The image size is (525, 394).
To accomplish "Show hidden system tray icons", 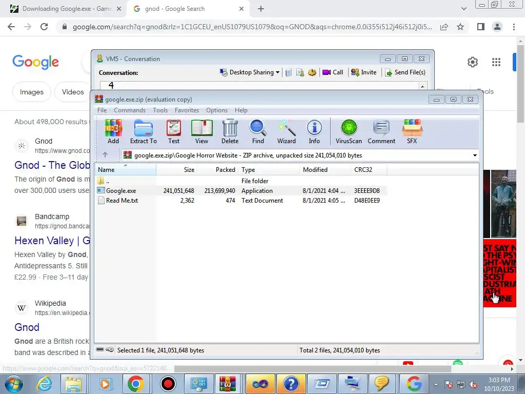I will [x=436, y=385].
